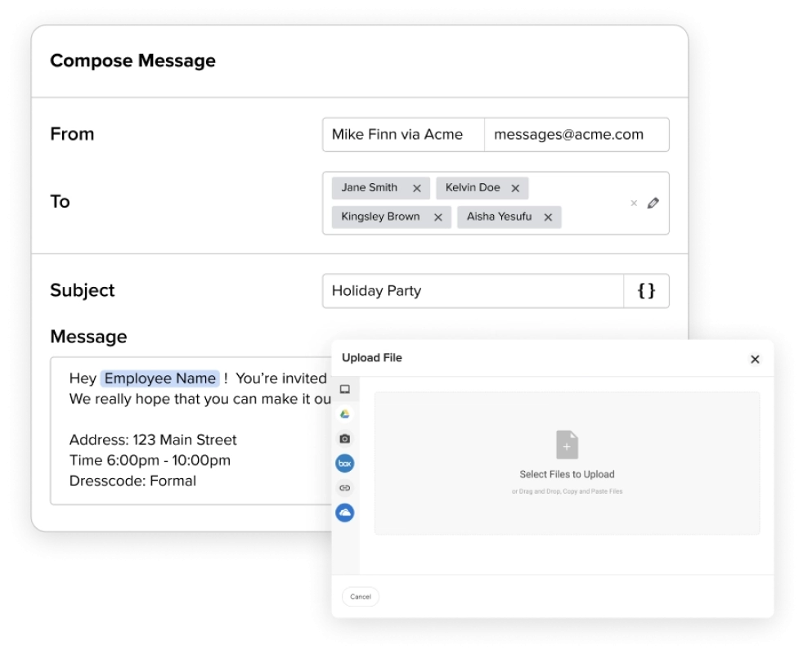Click the Compose Message title
The height and width of the screenshot is (654, 803).
point(133,60)
